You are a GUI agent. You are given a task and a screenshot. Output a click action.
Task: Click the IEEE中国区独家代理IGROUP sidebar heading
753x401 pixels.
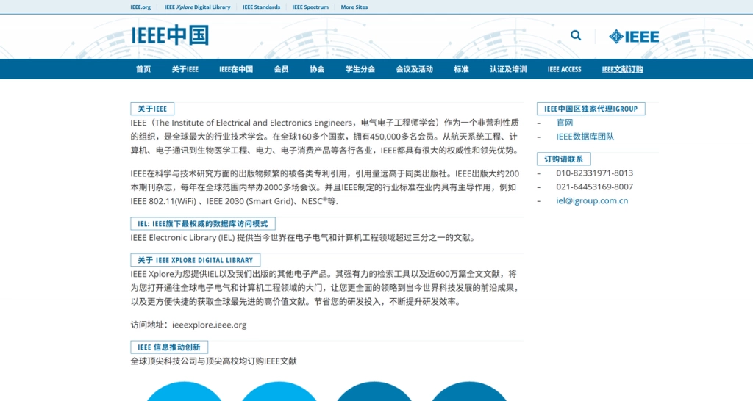tap(590, 109)
